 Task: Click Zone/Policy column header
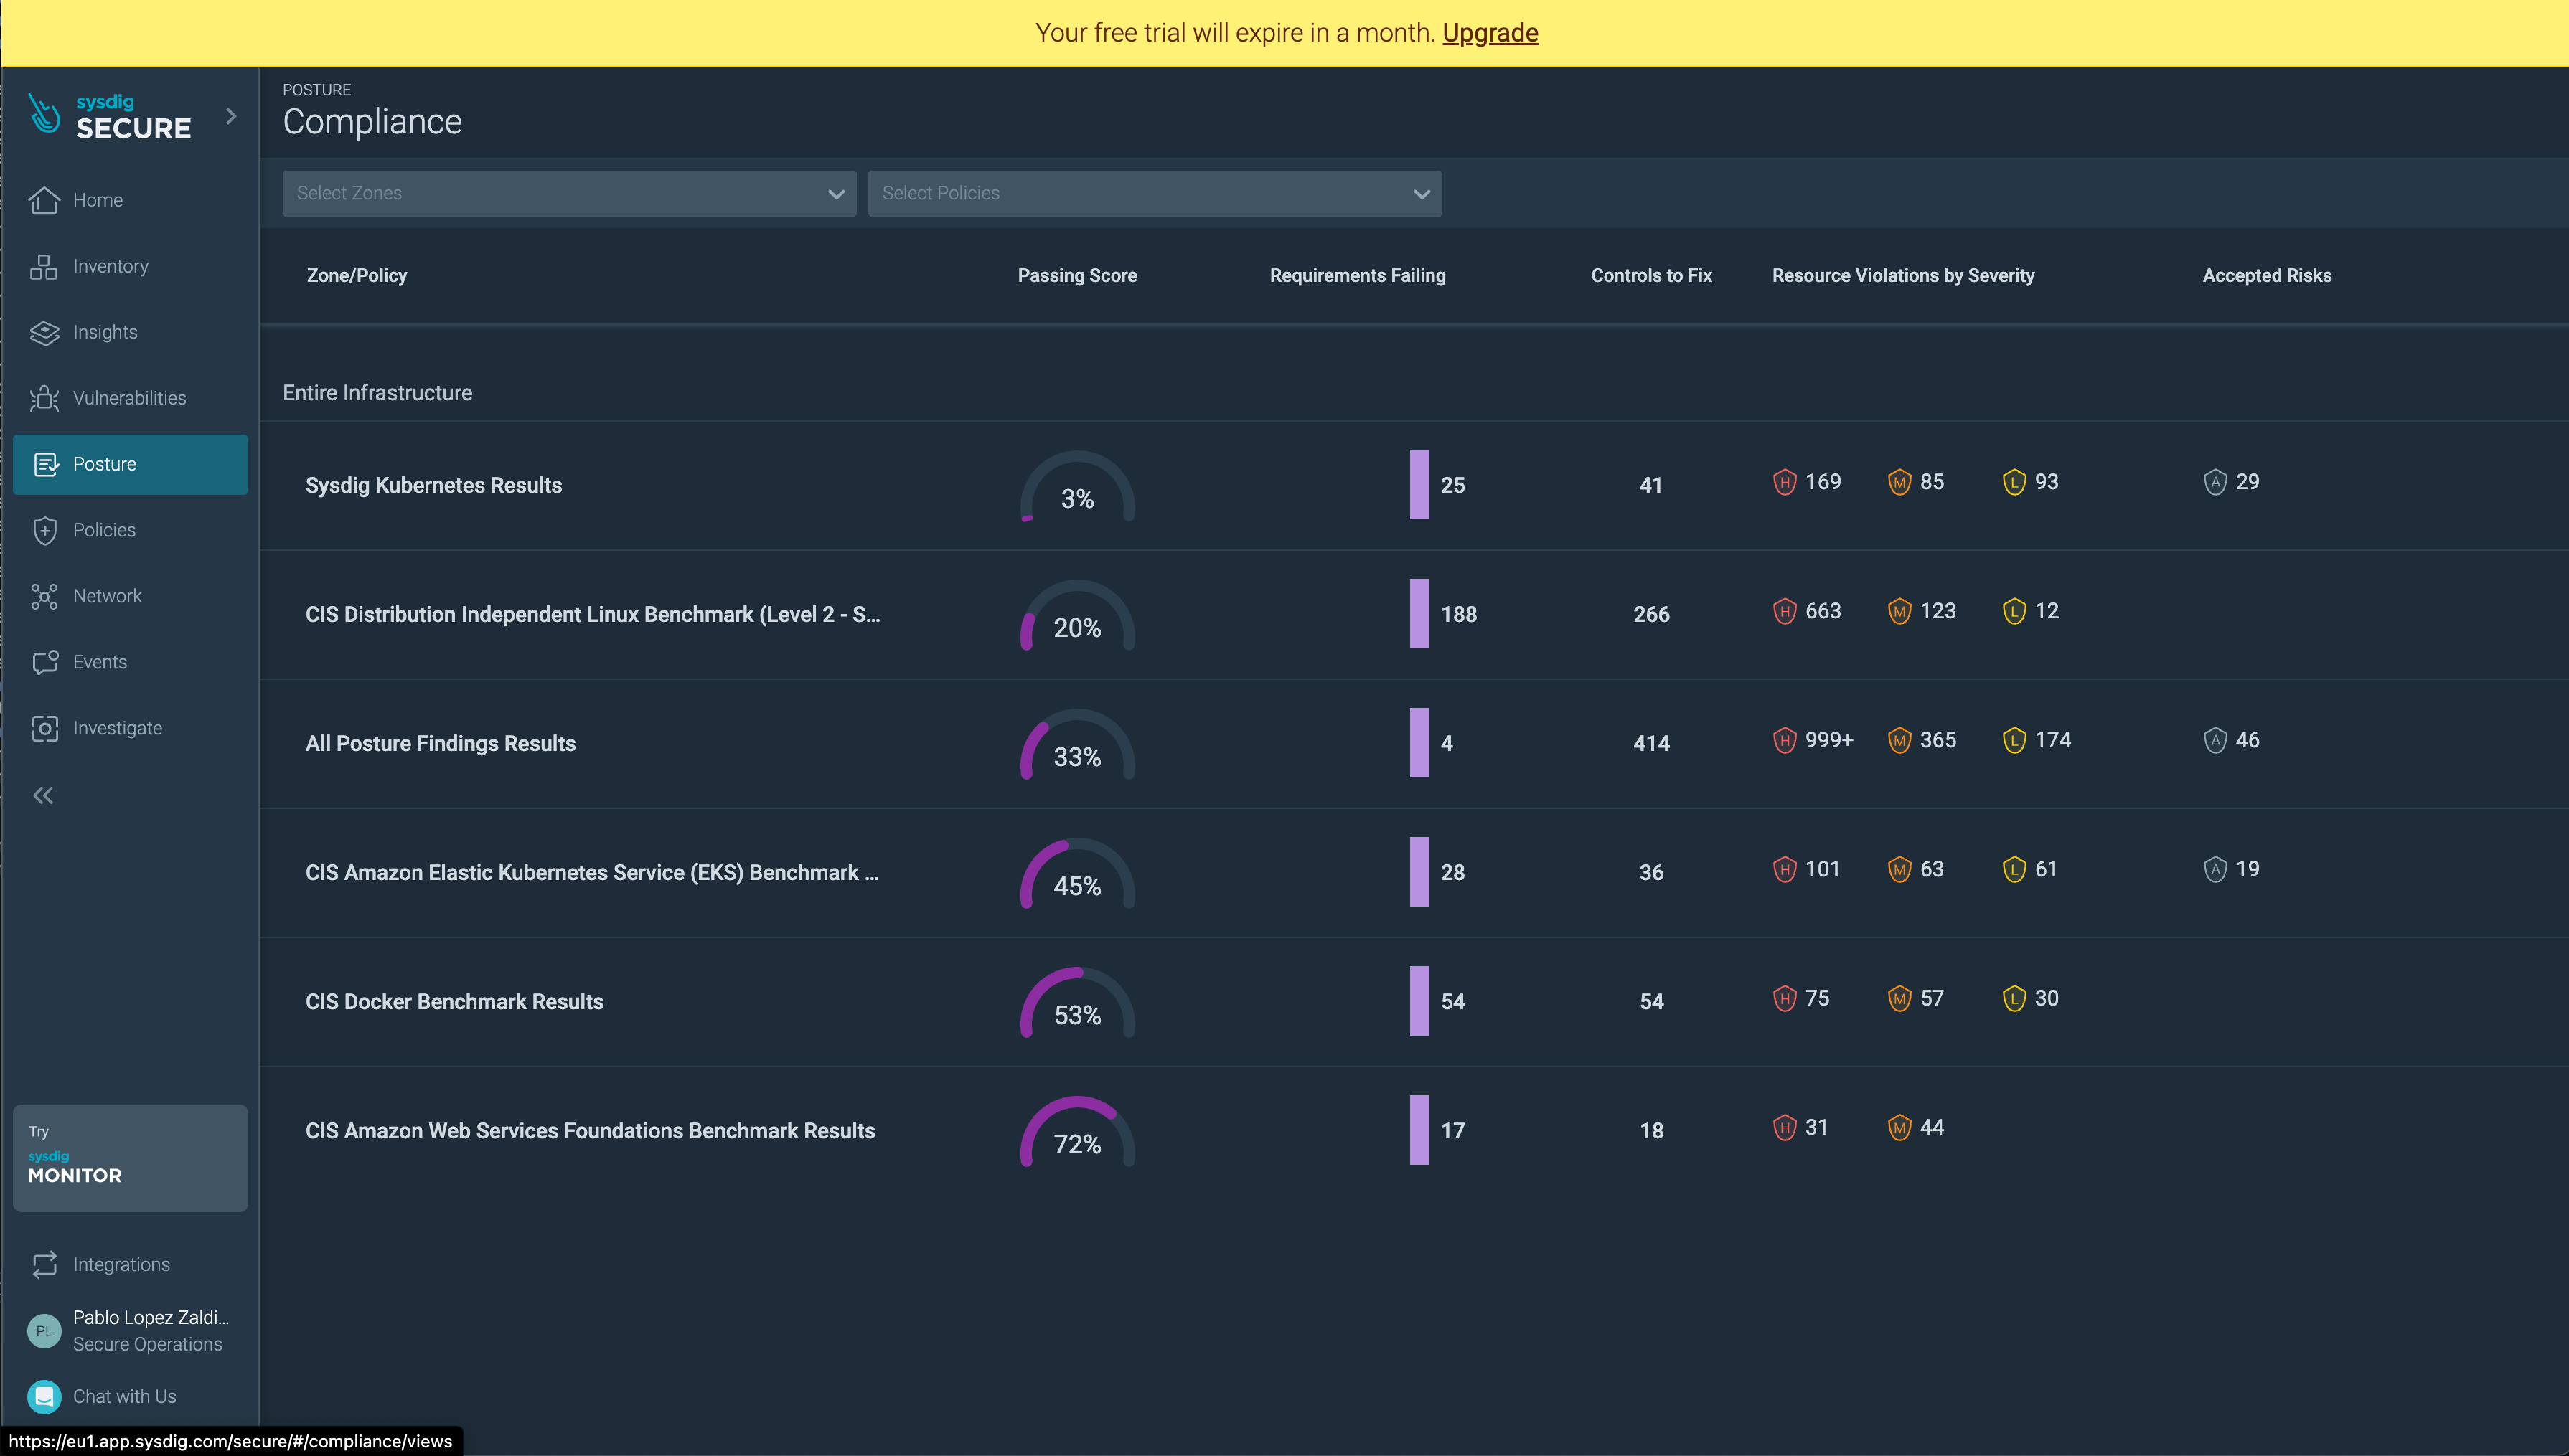point(356,275)
